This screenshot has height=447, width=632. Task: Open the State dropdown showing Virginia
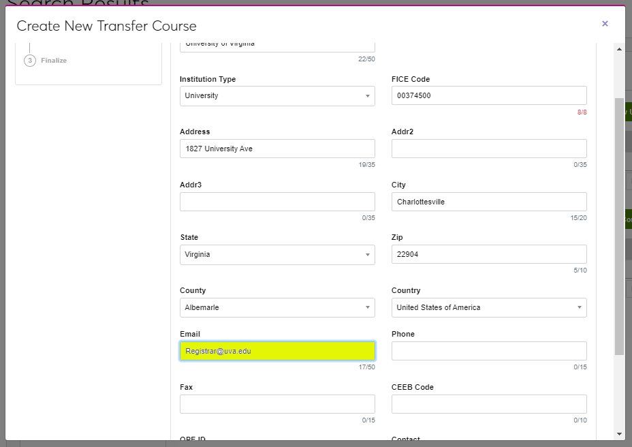(x=277, y=255)
